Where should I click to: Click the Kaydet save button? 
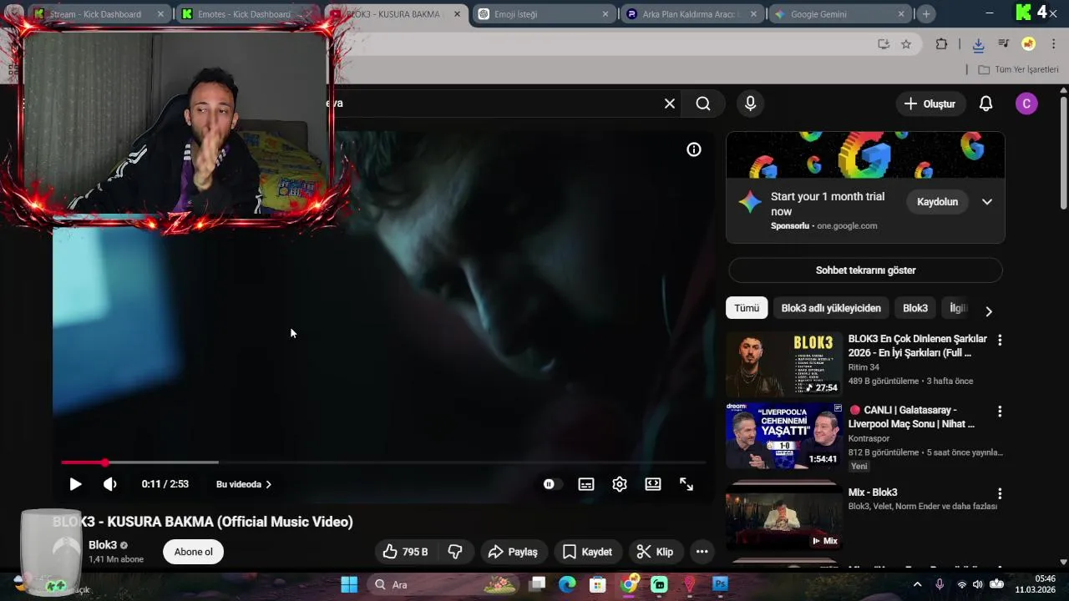coord(588,552)
